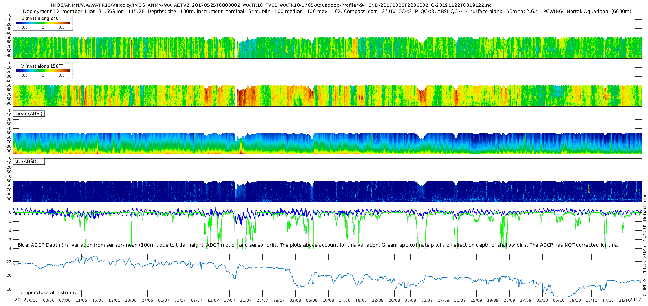Click the 'U (m/s) along 248°T' legend title

[x=42, y=18]
